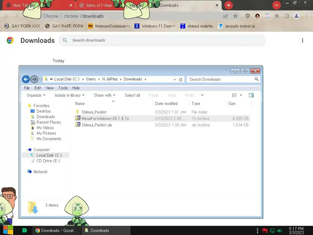Bookmark this page with the star icon
313x235 pixels.
[x=235, y=16]
